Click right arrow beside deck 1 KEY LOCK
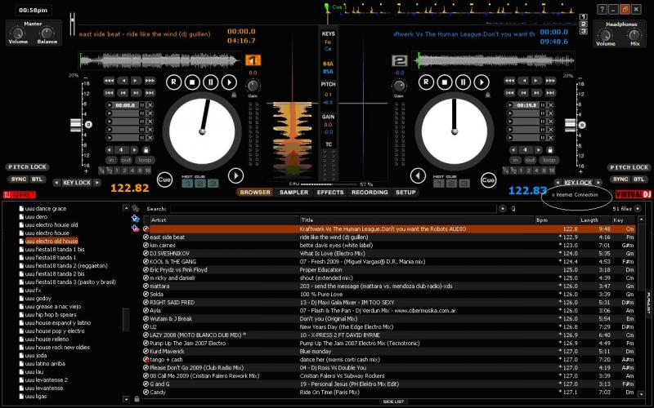The width and height of the screenshot is (654, 408). tap(97, 182)
